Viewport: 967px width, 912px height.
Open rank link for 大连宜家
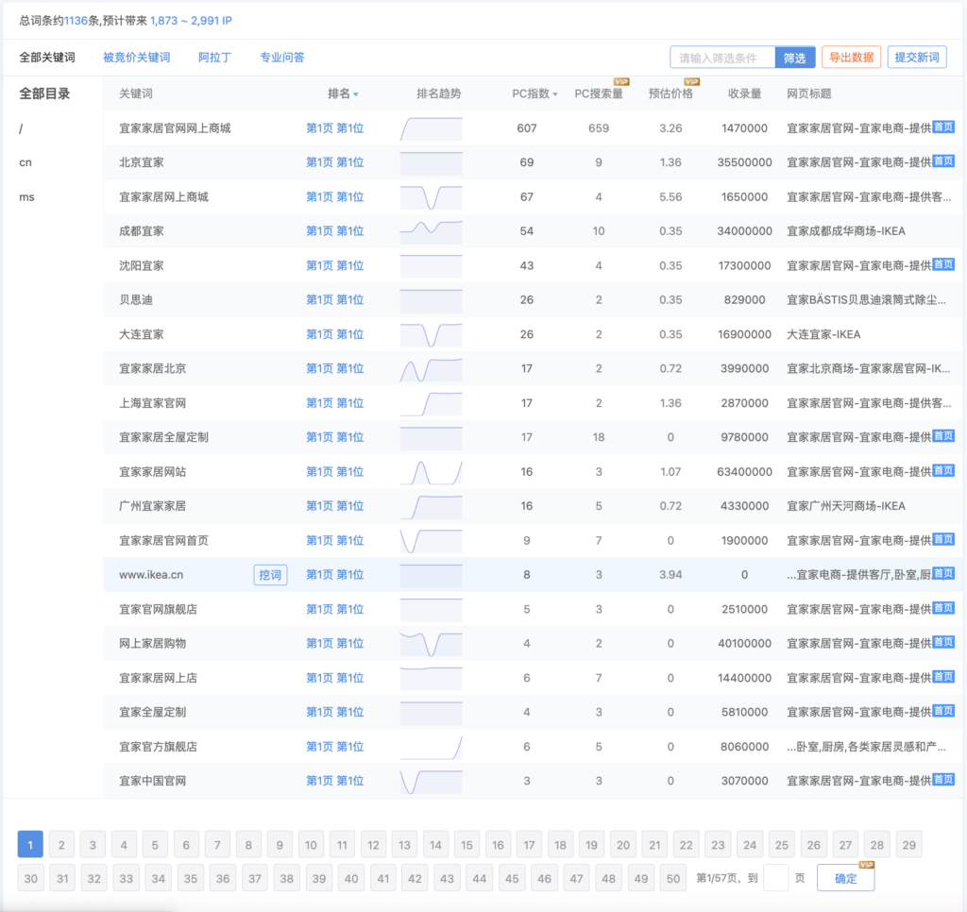(x=335, y=334)
